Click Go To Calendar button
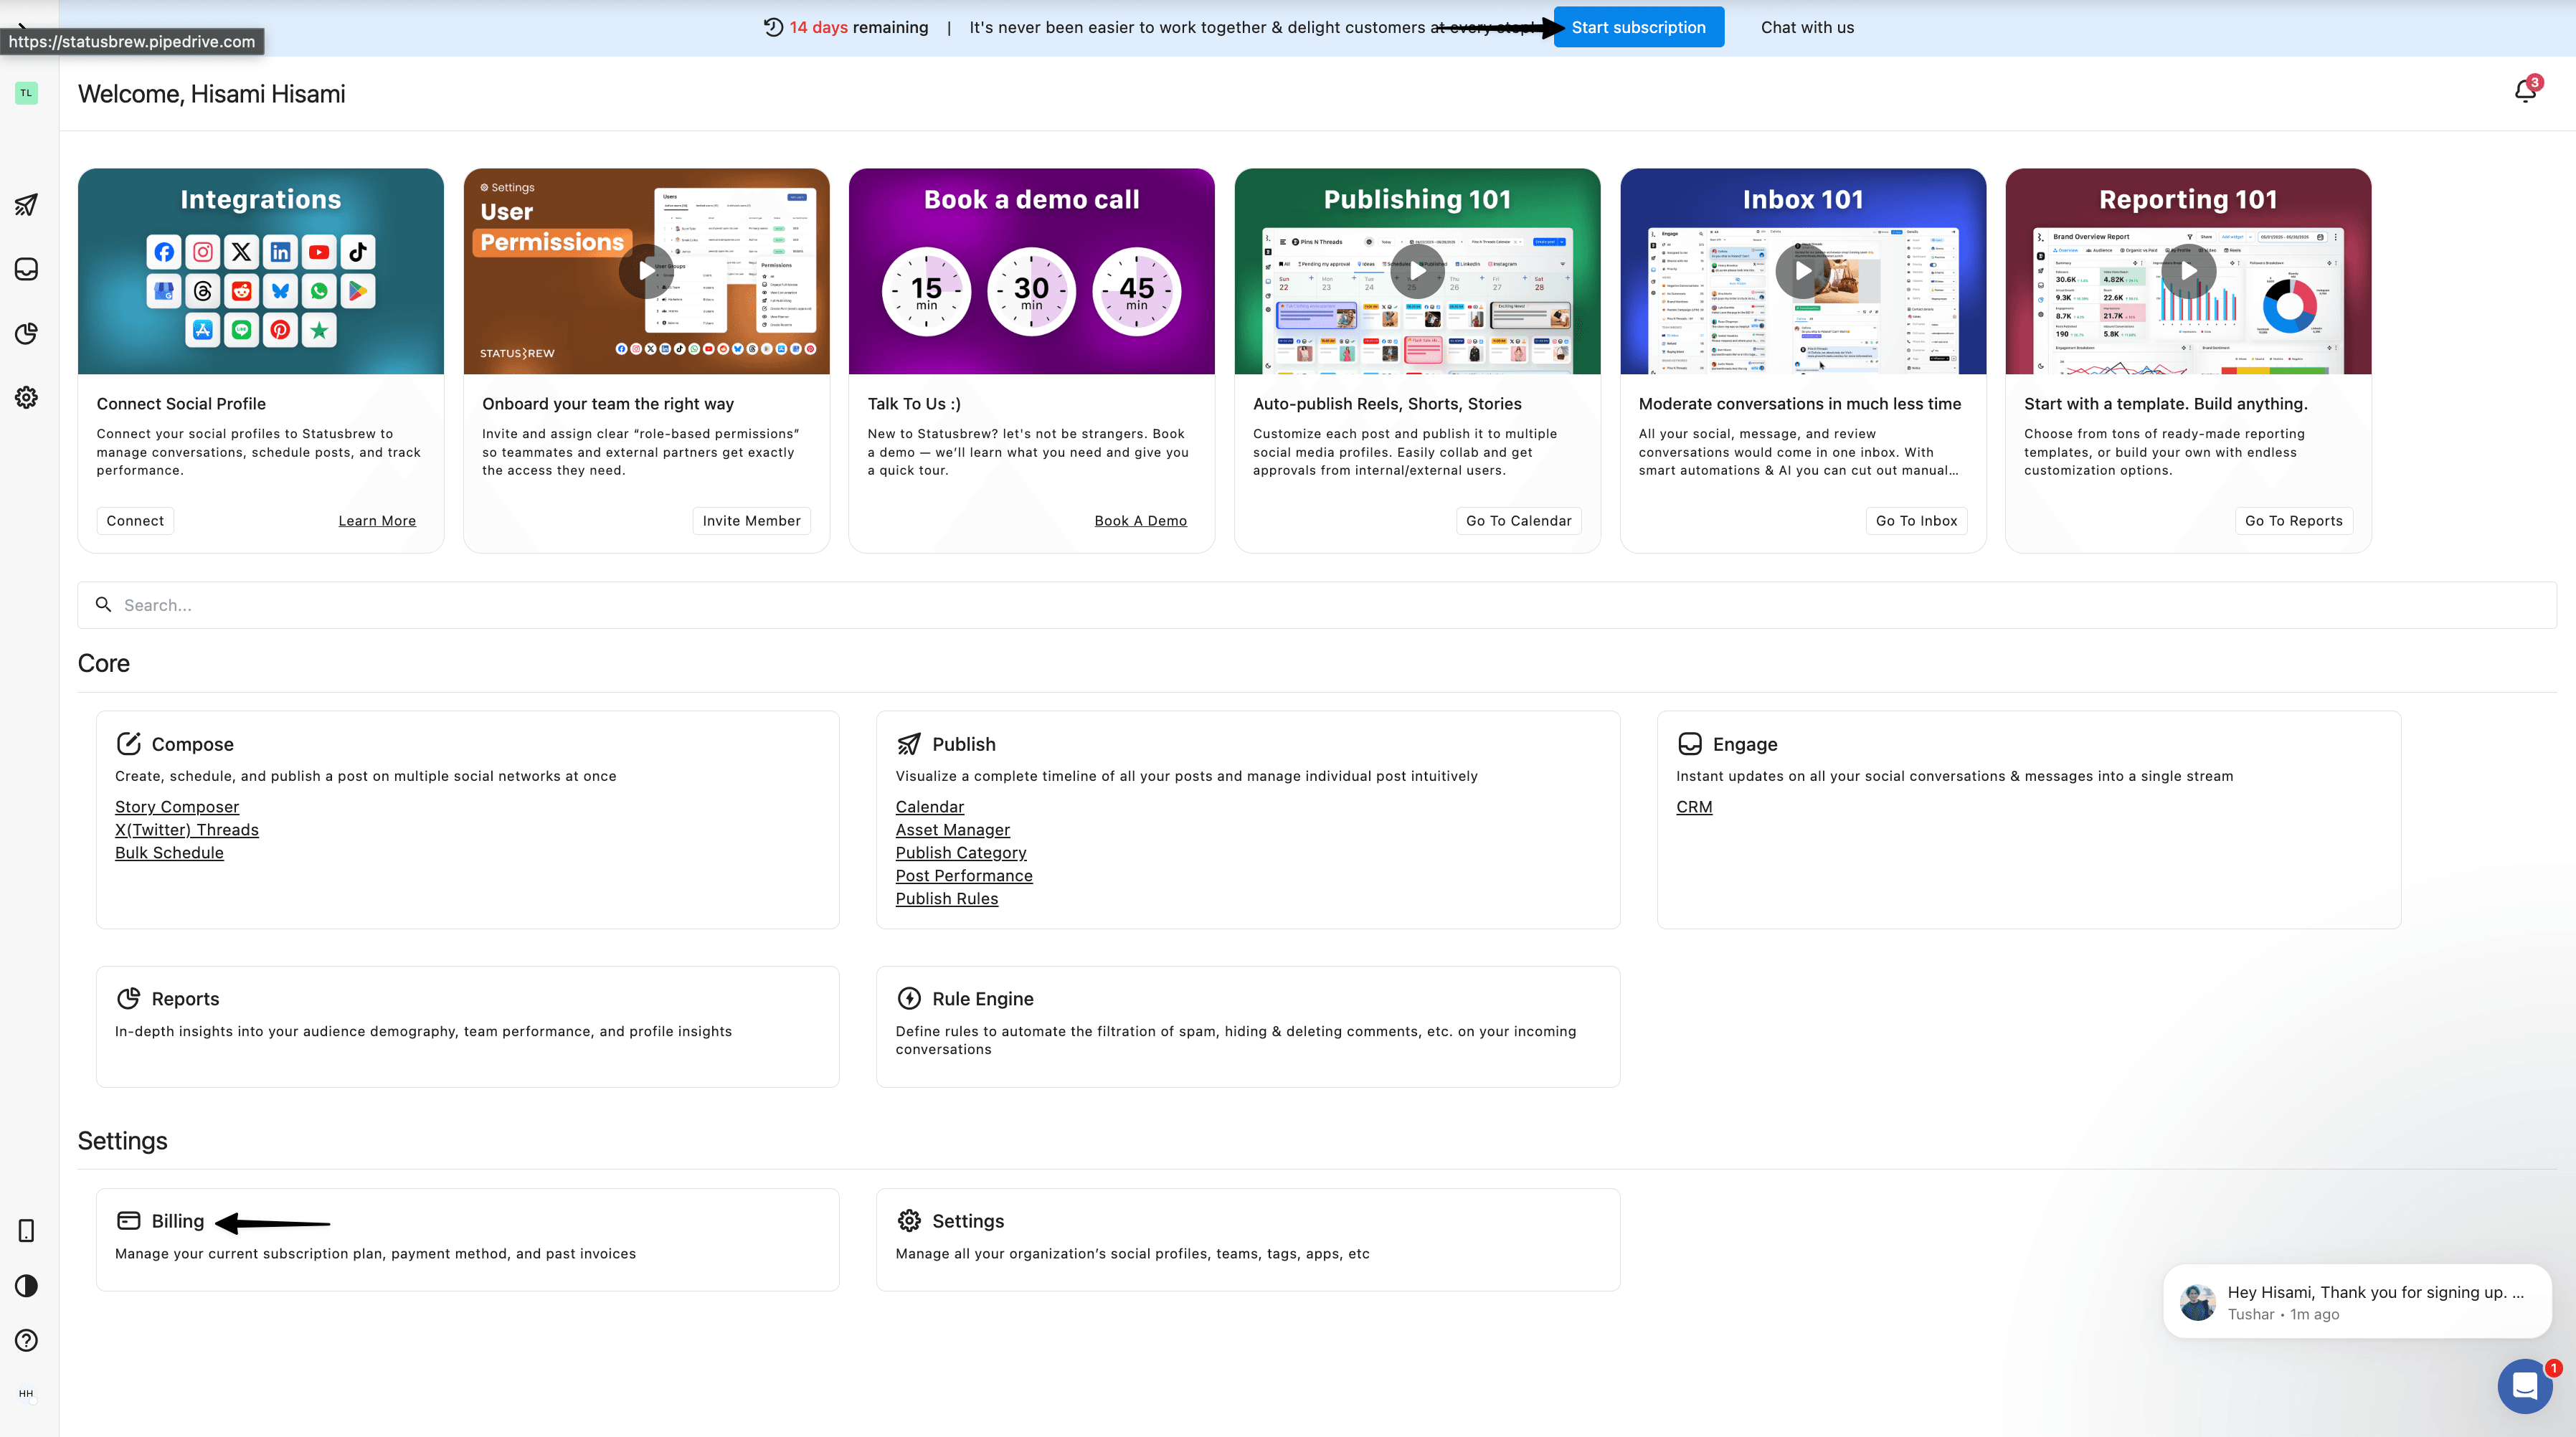The height and width of the screenshot is (1437, 2576). point(1518,520)
